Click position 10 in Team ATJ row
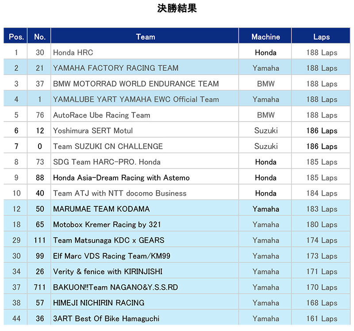Screen dimensions: 354x331 coord(15,193)
